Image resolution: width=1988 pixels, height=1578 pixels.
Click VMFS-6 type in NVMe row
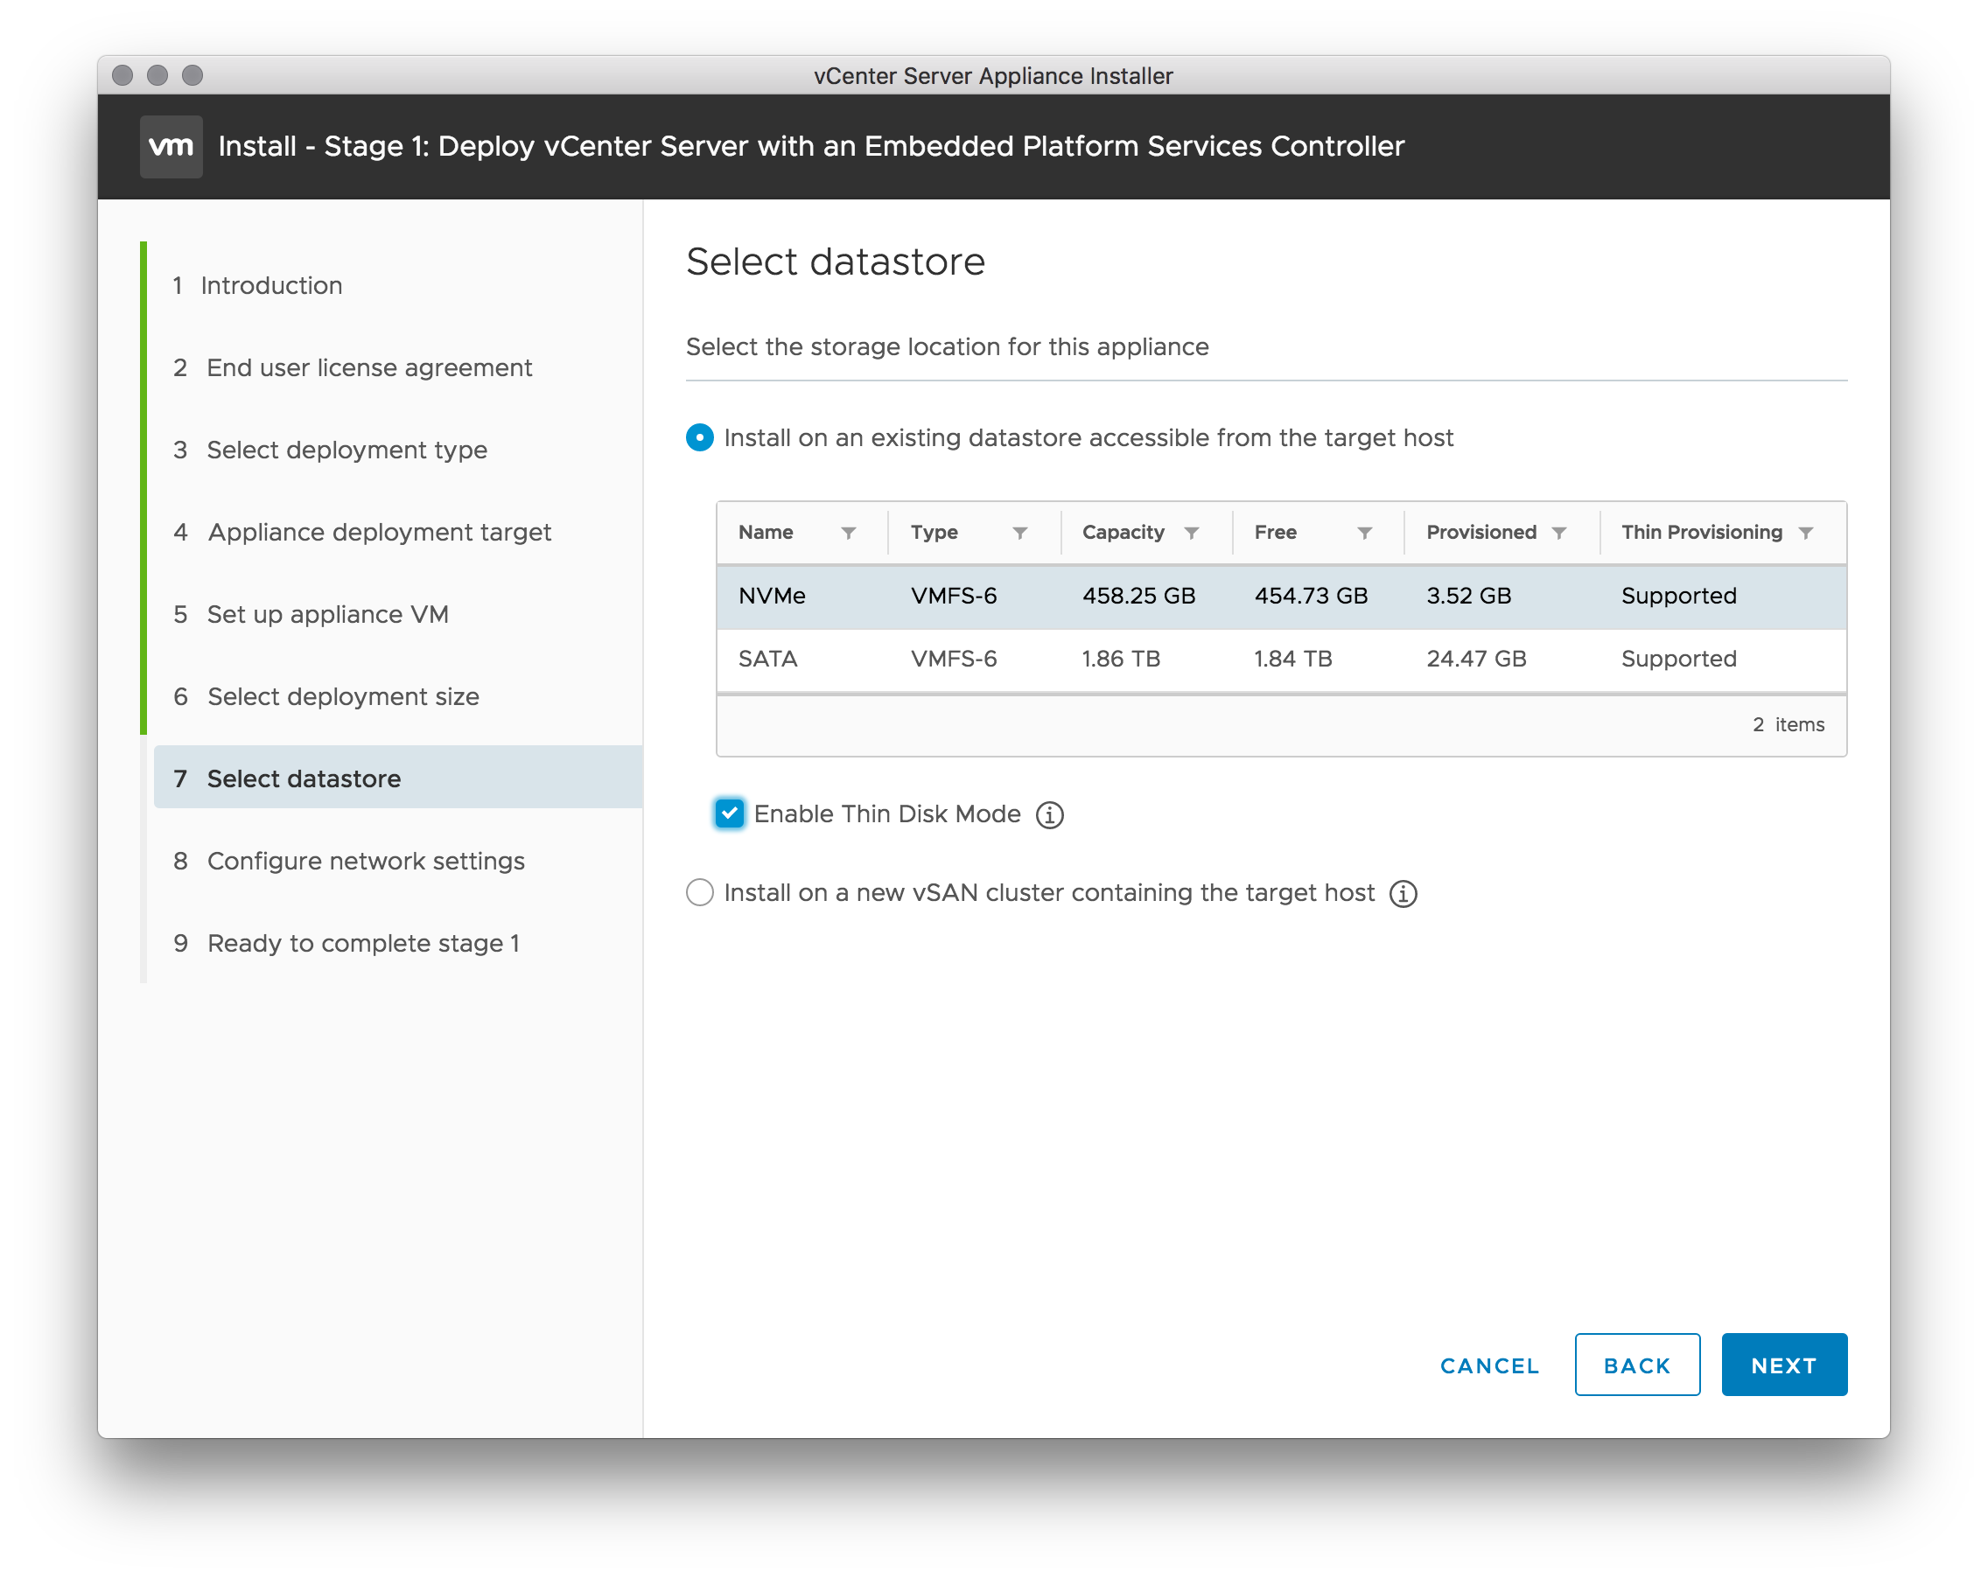point(954,597)
